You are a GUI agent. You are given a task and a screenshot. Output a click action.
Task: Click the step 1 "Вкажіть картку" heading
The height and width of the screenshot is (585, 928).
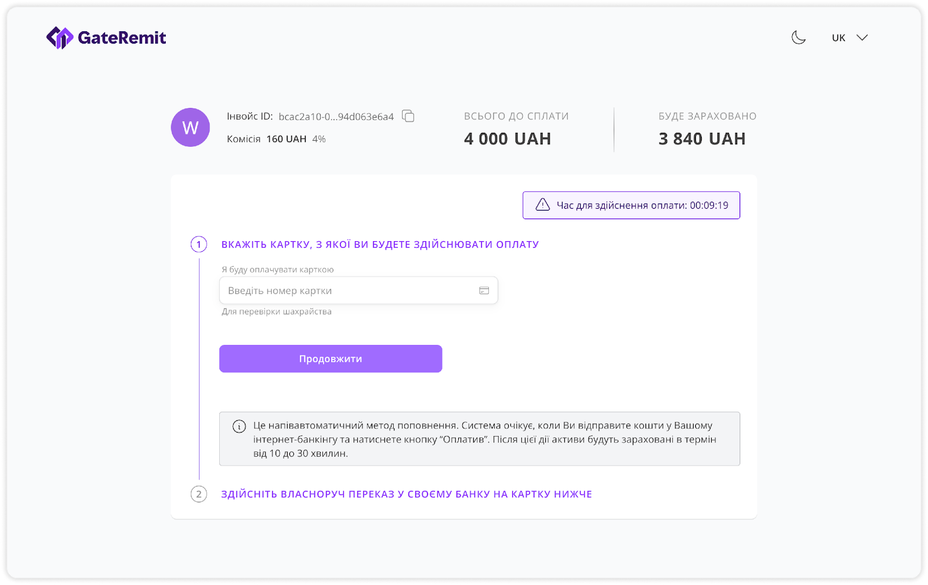[380, 244]
